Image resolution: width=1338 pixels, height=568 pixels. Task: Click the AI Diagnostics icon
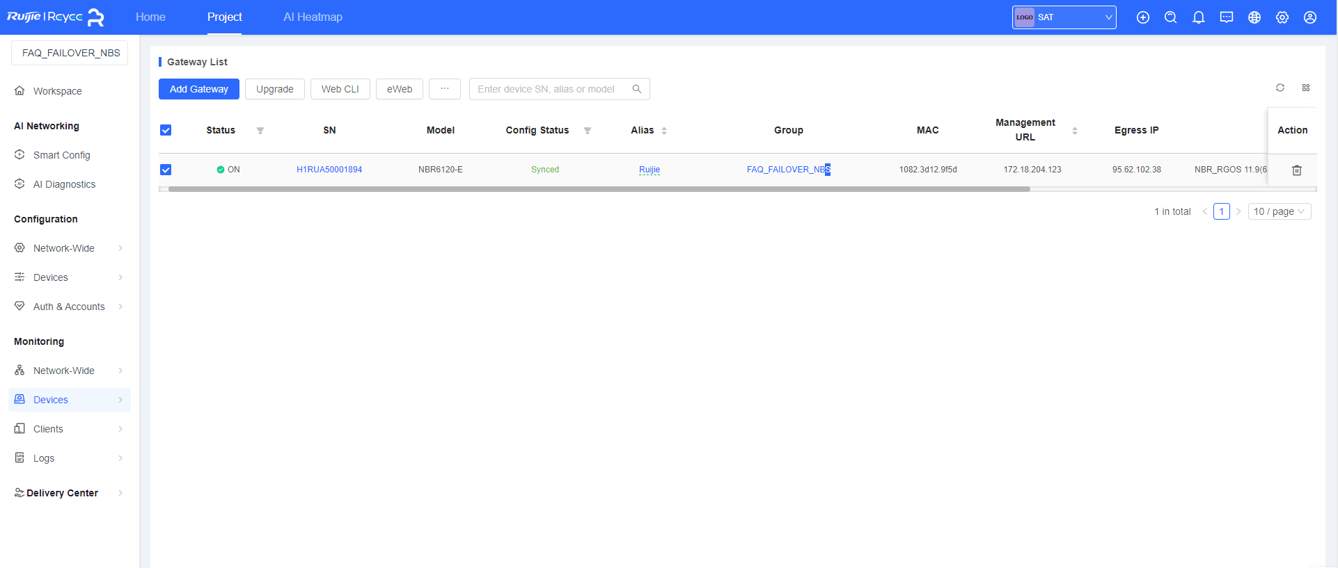pyautogui.click(x=19, y=184)
